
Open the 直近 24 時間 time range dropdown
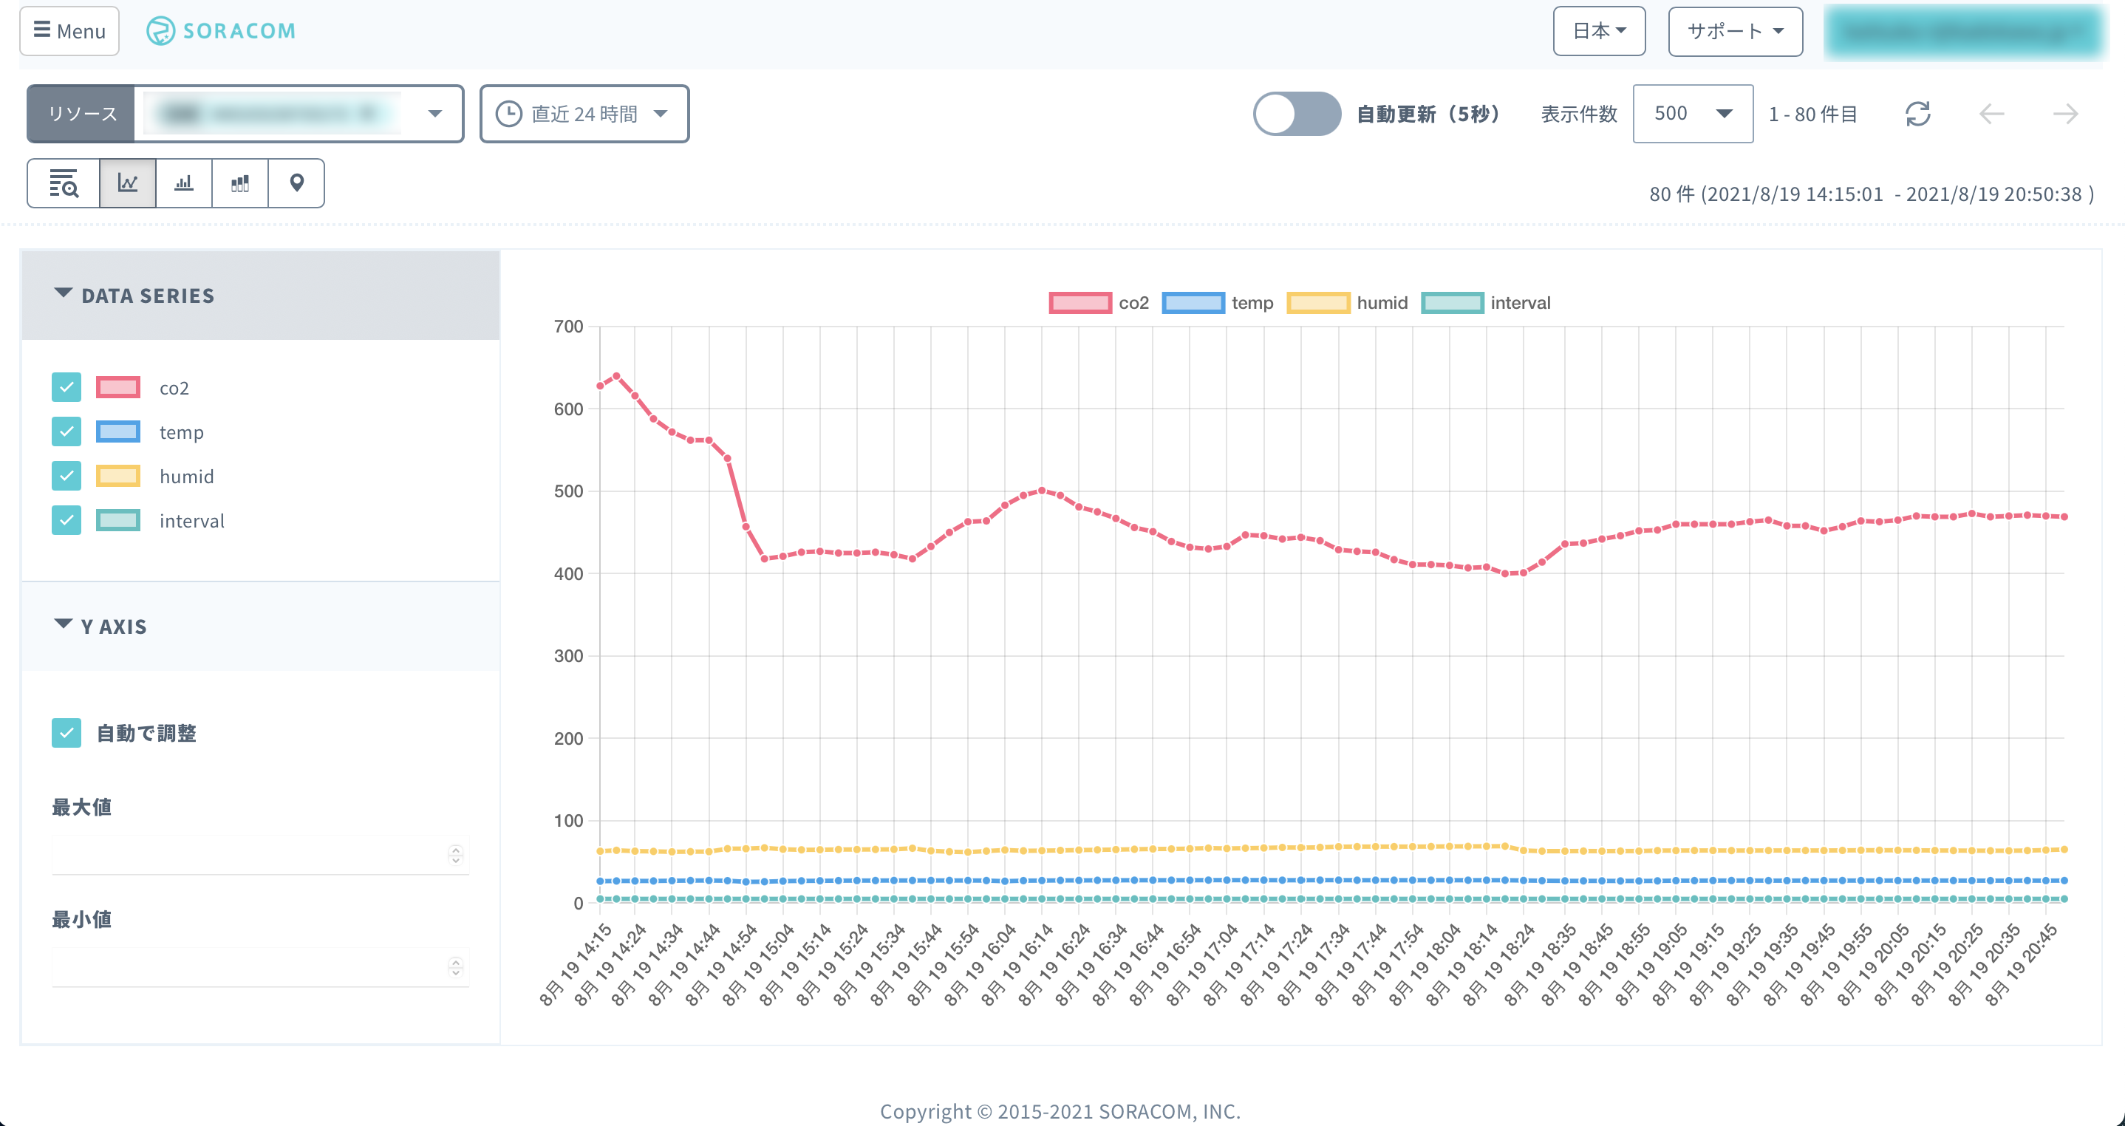pos(584,114)
